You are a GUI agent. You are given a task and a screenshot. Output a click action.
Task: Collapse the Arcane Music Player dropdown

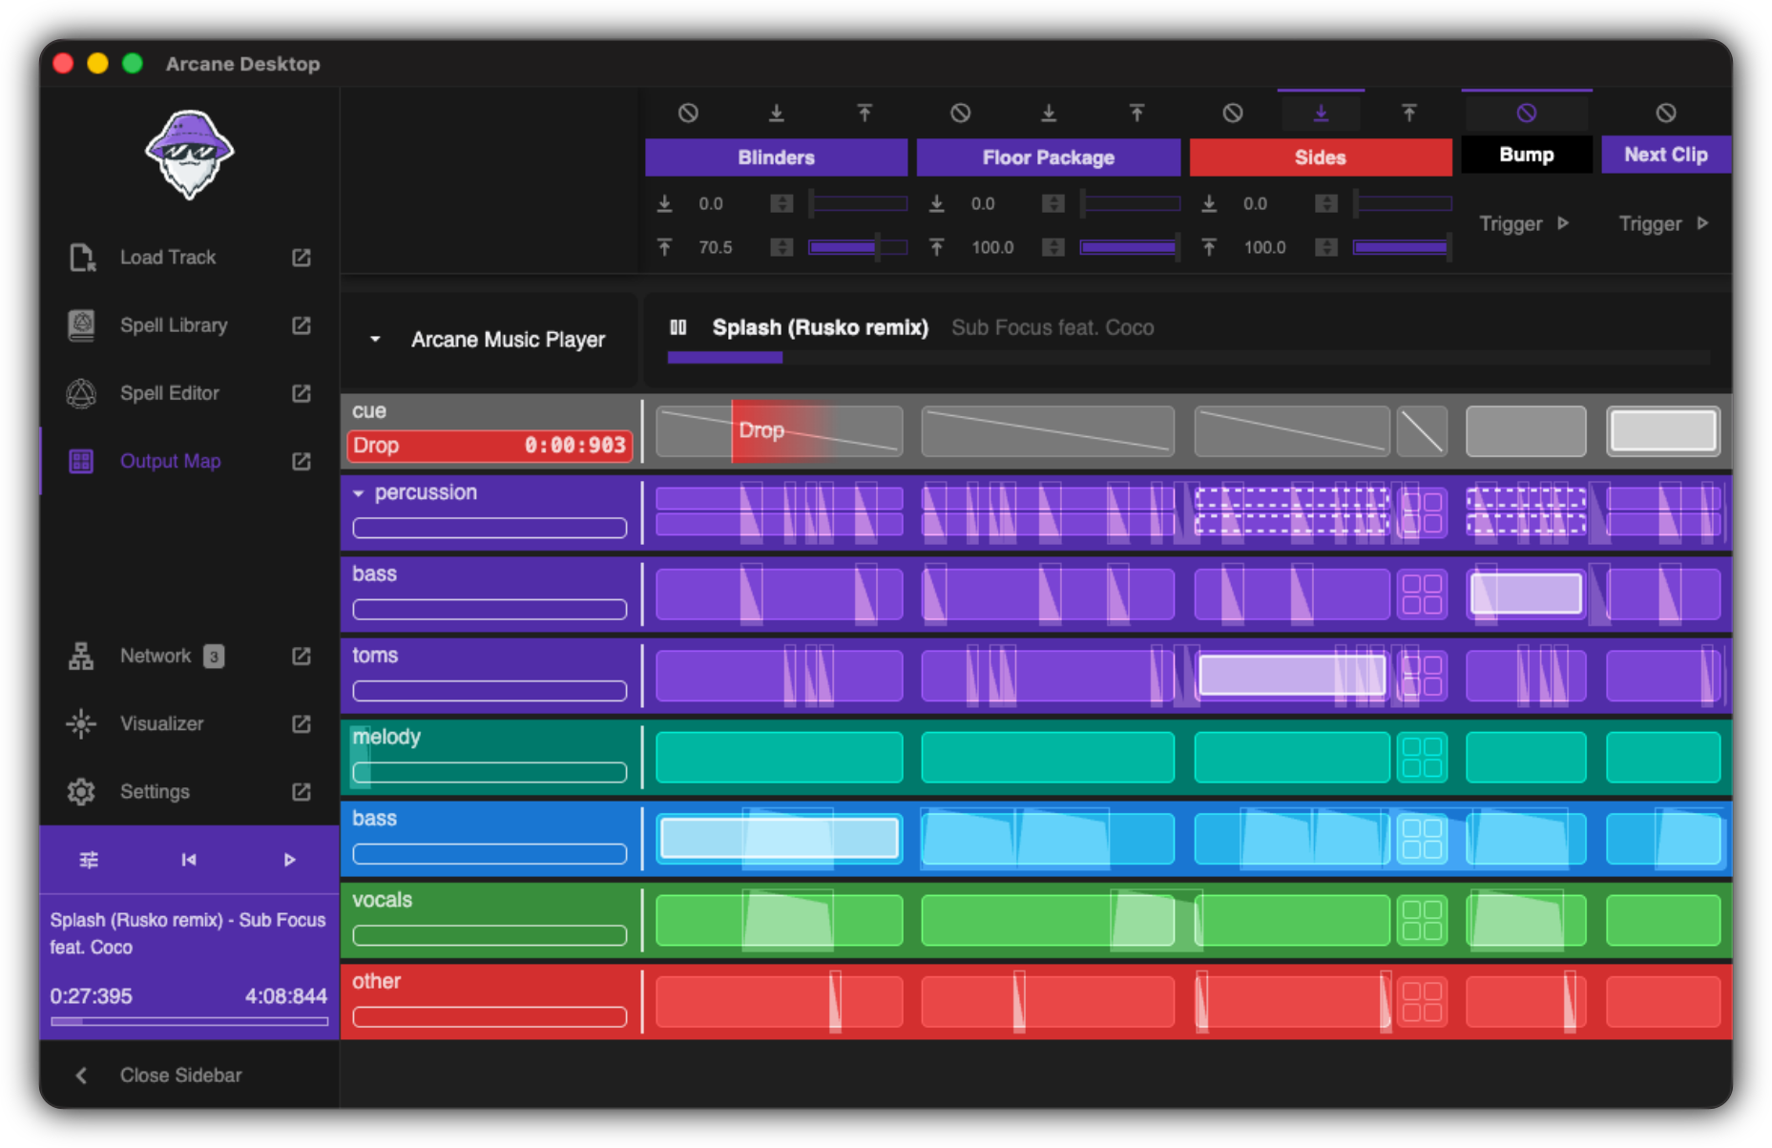375,339
